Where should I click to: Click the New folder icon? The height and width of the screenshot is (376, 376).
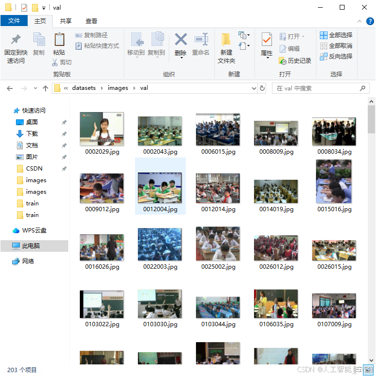226,40
